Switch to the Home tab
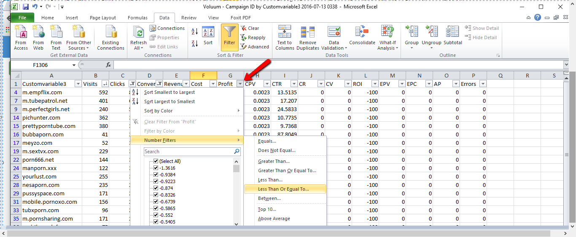This screenshot has width=576, height=237. pos(48,18)
